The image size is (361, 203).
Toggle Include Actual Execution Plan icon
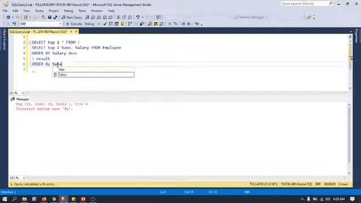[x=130, y=24]
